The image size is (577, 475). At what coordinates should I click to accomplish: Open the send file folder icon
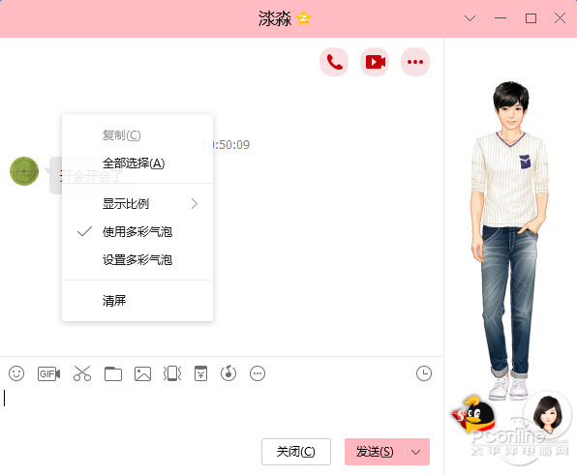click(113, 373)
